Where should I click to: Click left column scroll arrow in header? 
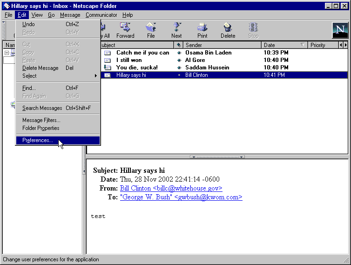pos(341,45)
